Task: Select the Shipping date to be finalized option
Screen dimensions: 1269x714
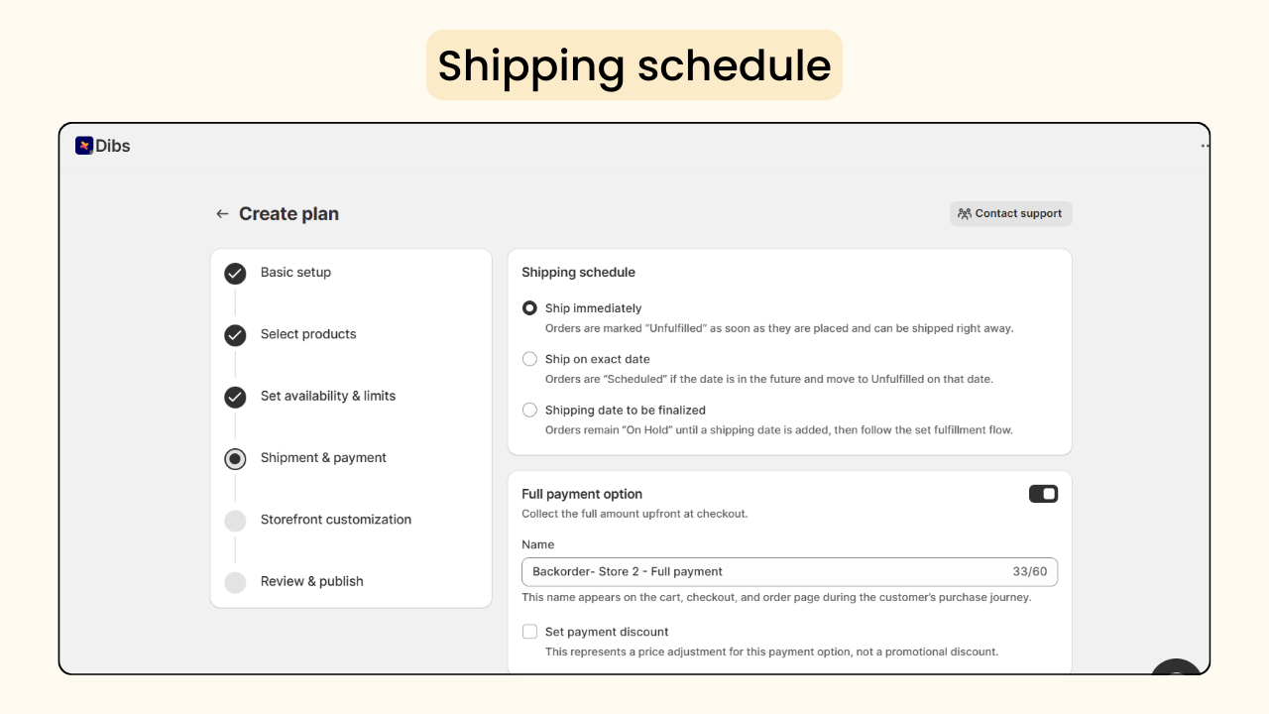Action: (529, 410)
